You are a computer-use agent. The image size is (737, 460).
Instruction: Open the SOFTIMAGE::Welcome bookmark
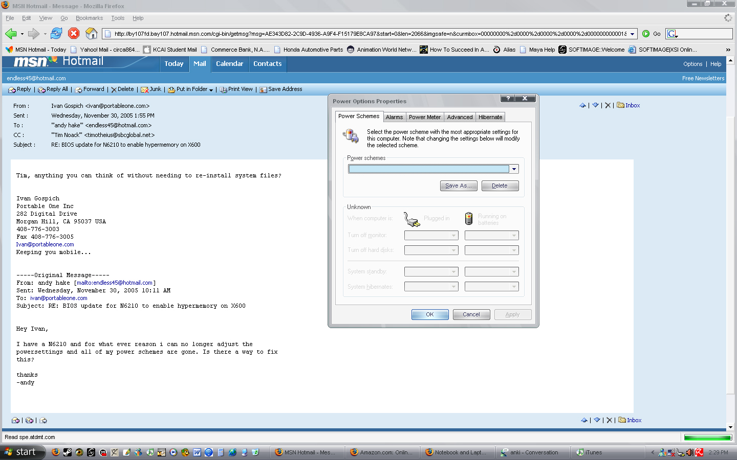[x=592, y=50]
